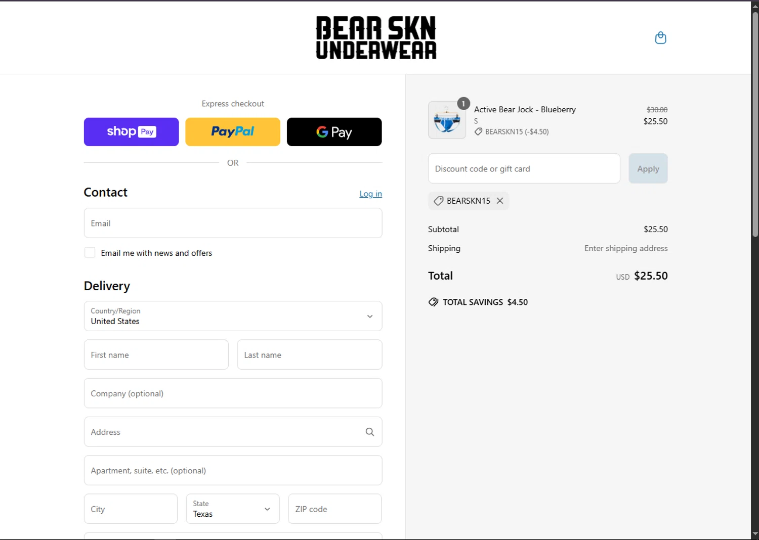
Task: Click the quantity badge on product image
Action: pyautogui.click(x=463, y=104)
